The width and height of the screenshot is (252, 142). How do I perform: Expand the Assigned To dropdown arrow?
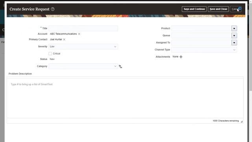coord(234,43)
